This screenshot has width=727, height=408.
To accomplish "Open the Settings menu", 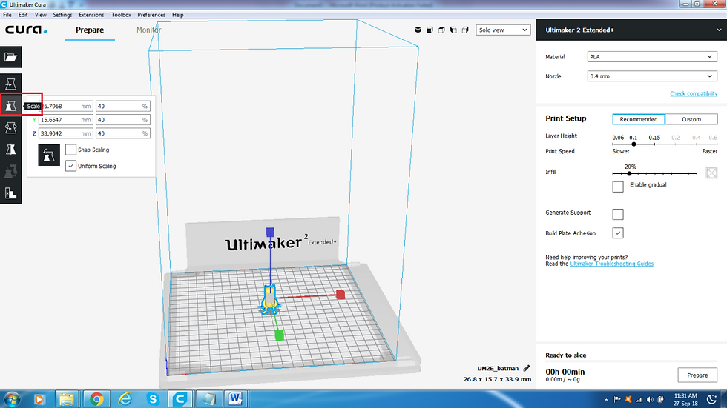I will tap(62, 15).
